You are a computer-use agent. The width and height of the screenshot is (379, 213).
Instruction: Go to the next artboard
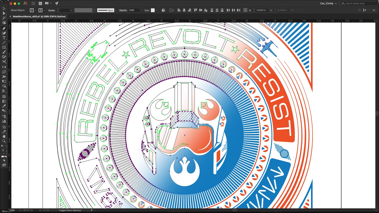[x=45, y=210]
